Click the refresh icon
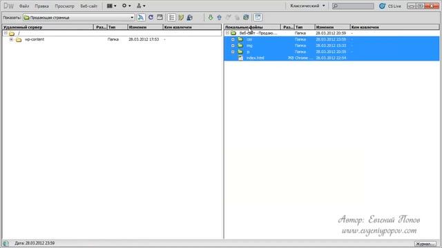The height and width of the screenshot is (248, 442). pyautogui.click(x=151, y=17)
